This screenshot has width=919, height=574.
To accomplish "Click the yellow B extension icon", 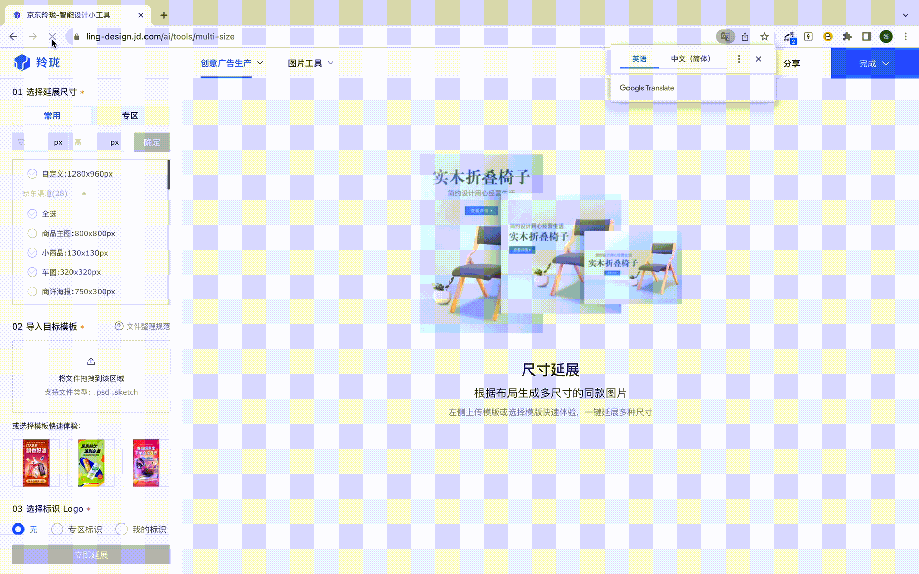I will point(828,36).
